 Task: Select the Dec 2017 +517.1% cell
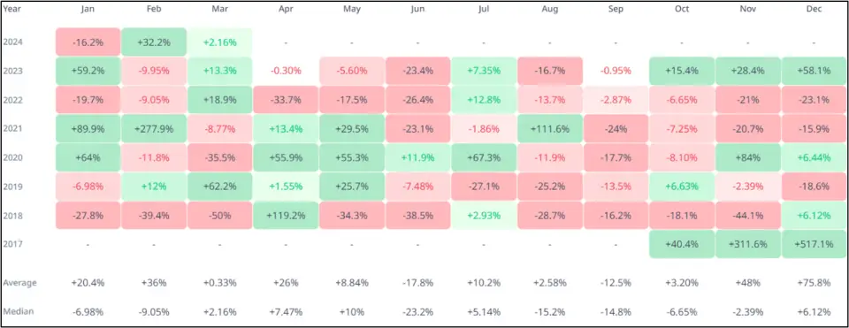[814, 244]
